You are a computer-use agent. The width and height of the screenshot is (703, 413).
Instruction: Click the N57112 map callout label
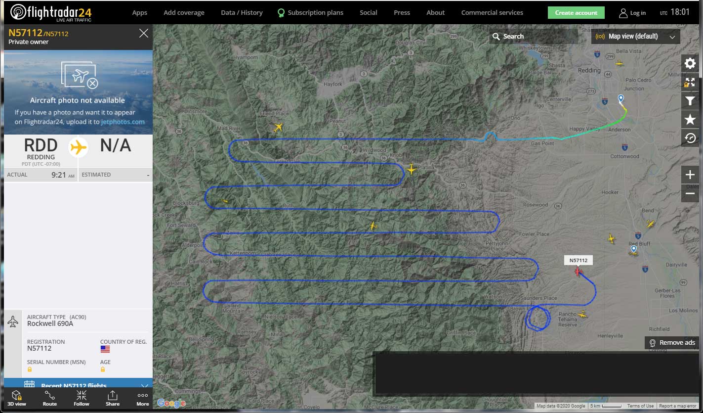579,260
